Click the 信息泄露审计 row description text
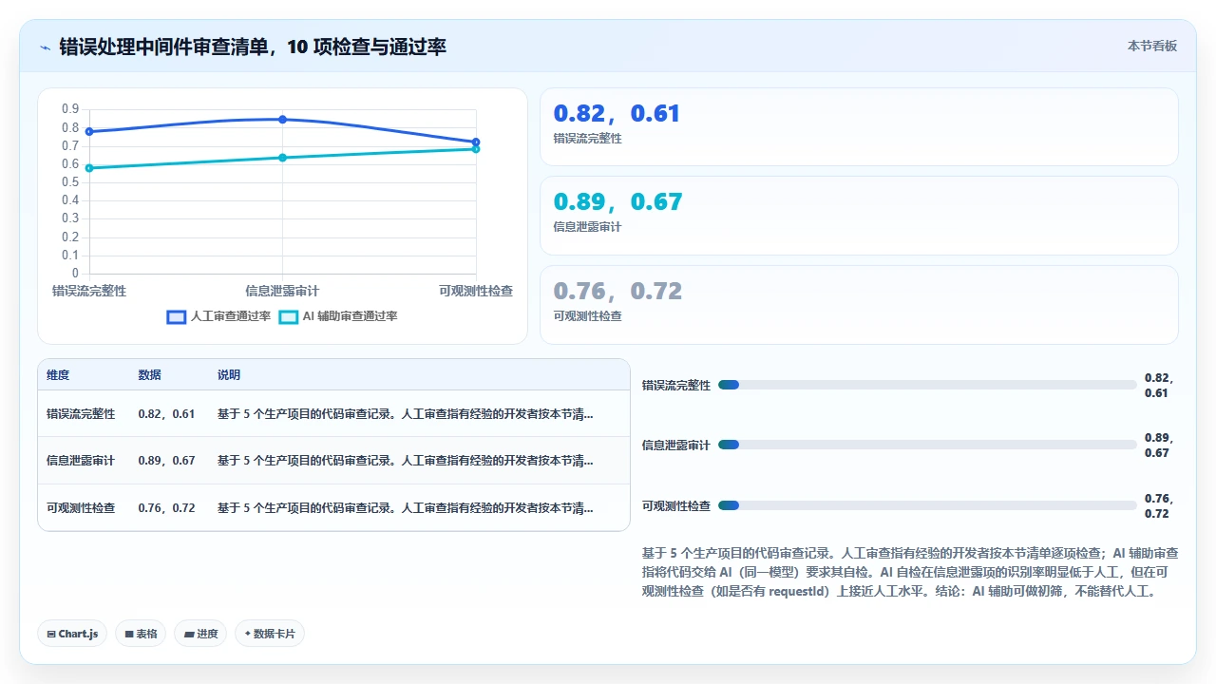Image resolution: width=1216 pixels, height=684 pixels. pos(406,461)
